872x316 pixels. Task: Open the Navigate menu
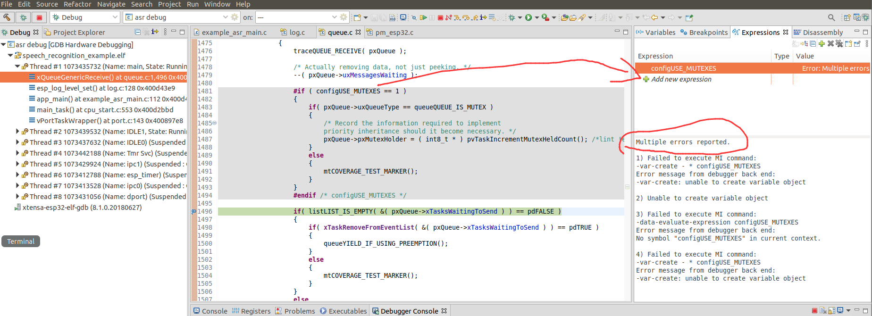[x=111, y=4]
